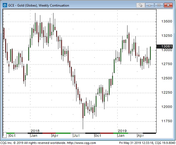Click the CQG chart icon in title bar

5,5
